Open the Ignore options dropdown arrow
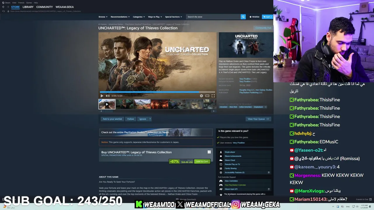This screenshot has height=210, width=374. 150,119
